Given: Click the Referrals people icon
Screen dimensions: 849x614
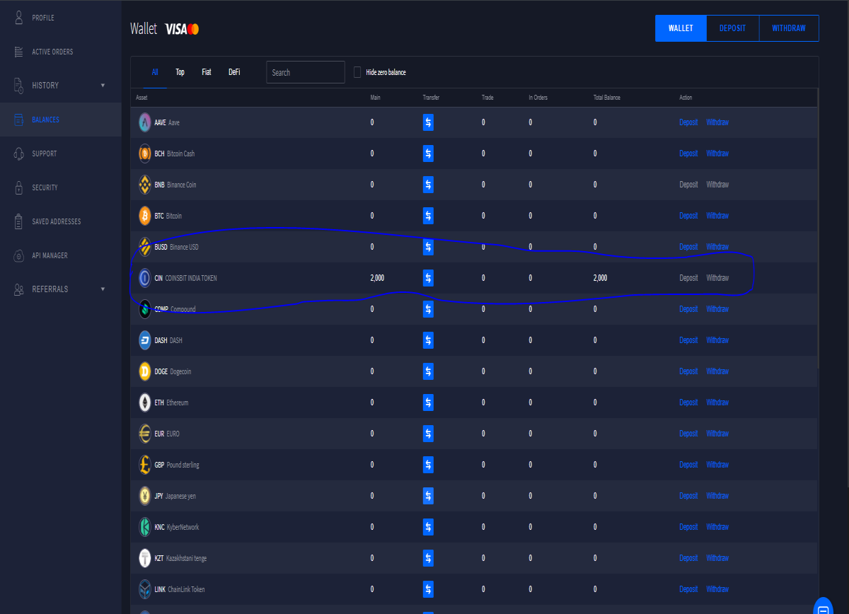Looking at the screenshot, I should 19,289.
